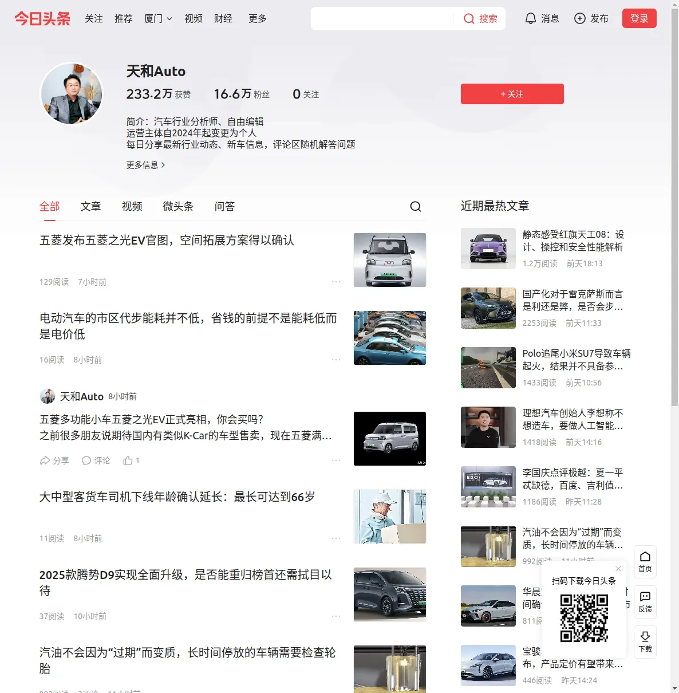679x693 pixels.
Task: Click parked cars thumbnail of 电动汽车 article
Action: [x=390, y=338]
